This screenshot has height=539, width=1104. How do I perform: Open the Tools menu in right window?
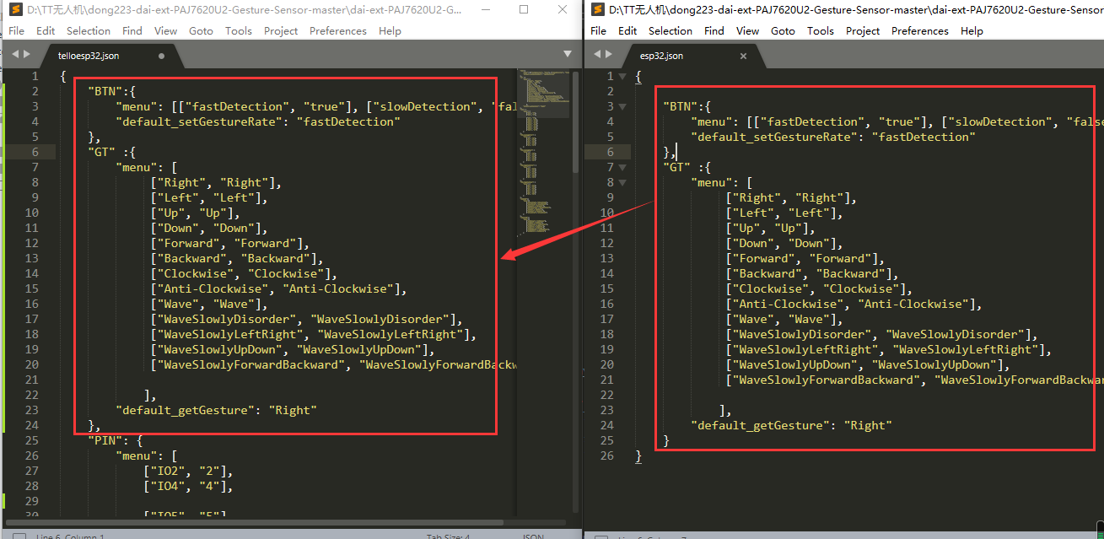(821, 30)
